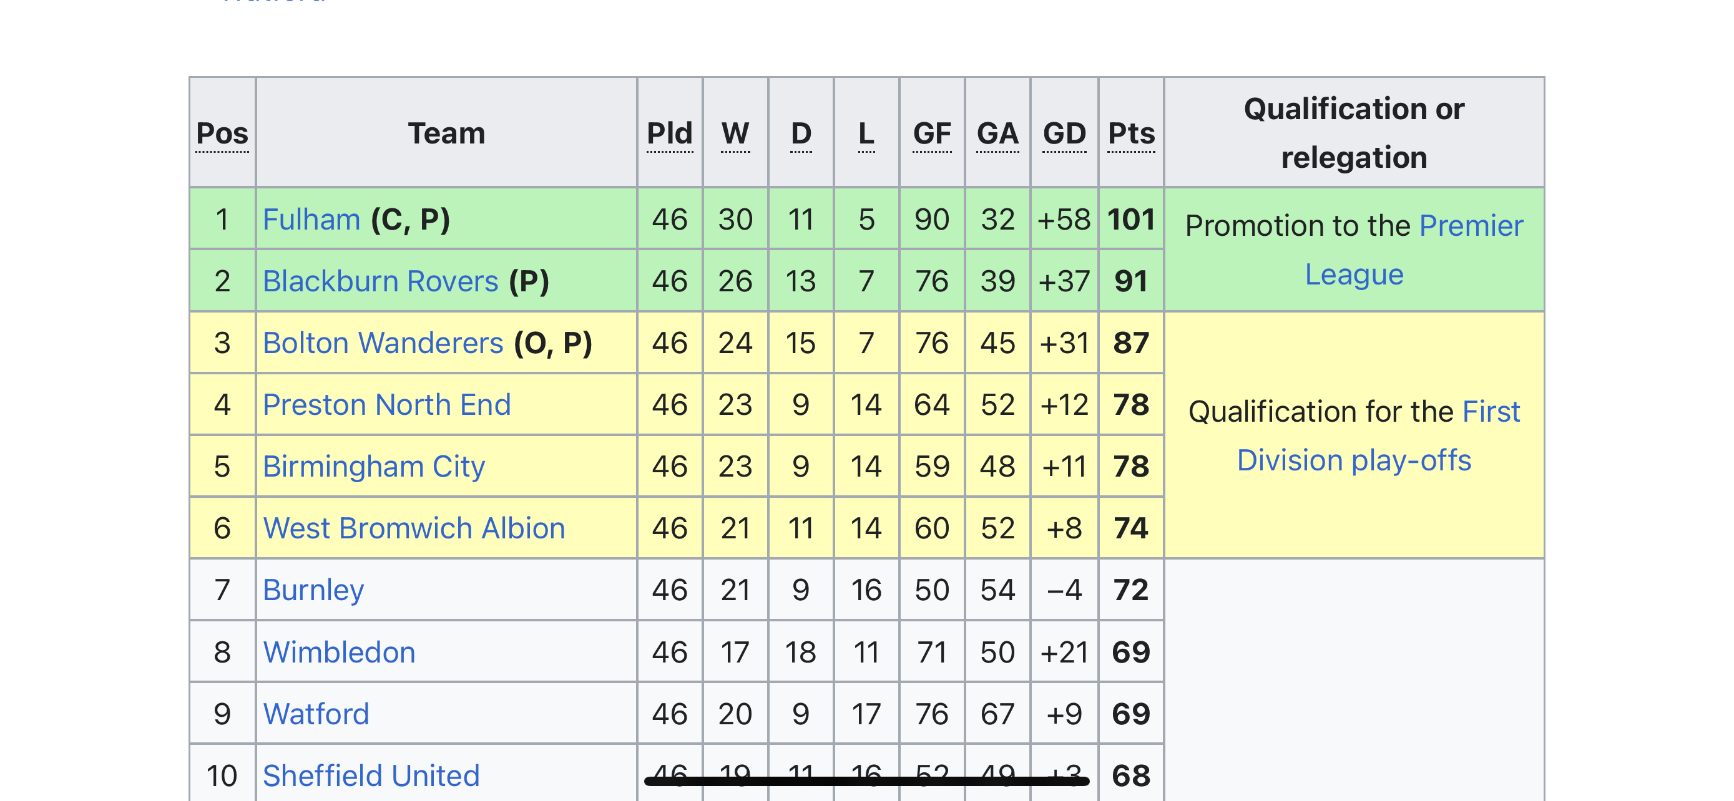Open the West Bromwich Albion link

click(x=413, y=529)
